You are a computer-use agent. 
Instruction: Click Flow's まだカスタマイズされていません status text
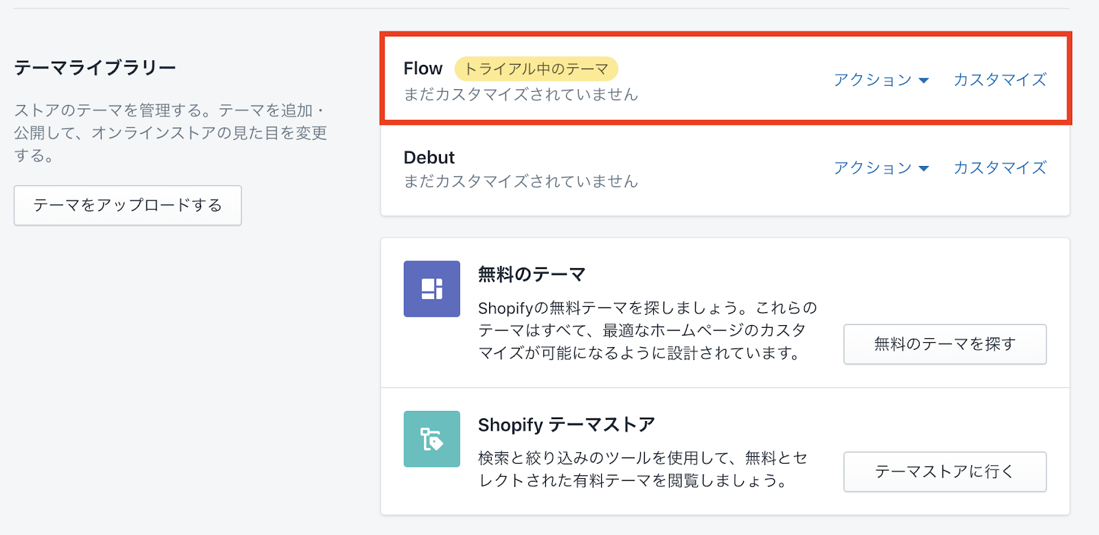pos(521,95)
